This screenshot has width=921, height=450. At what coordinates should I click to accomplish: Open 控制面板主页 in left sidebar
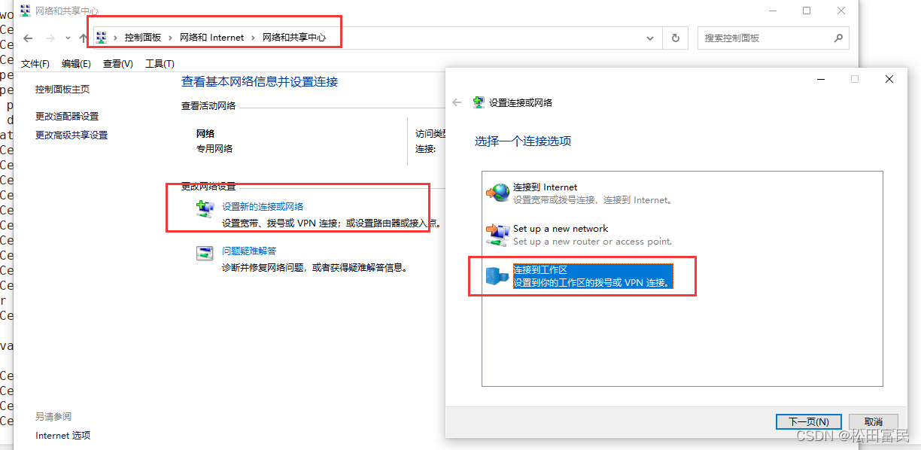click(62, 90)
